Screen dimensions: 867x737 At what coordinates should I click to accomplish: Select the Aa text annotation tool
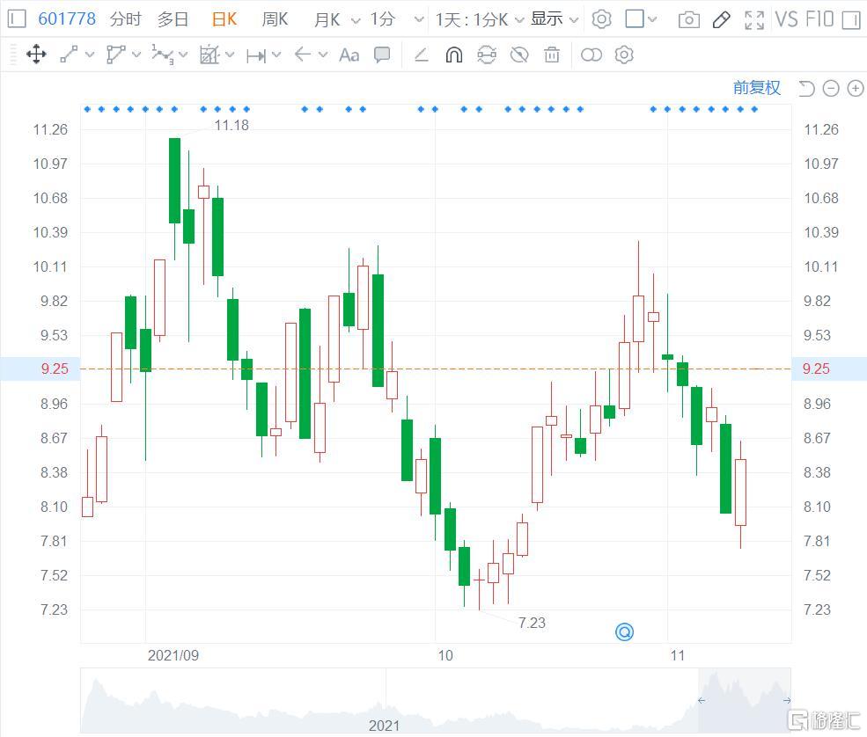click(349, 55)
